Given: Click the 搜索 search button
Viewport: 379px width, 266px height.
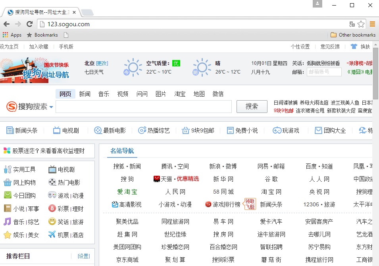Looking at the screenshot, I should click(x=252, y=106).
